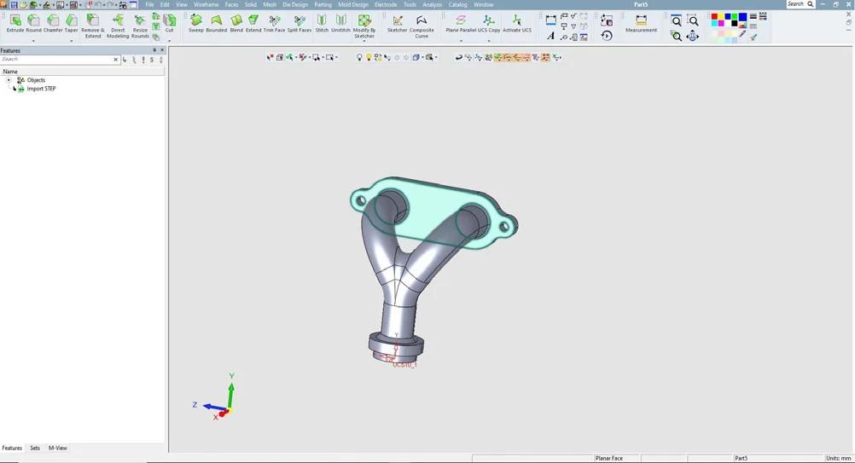
Task: Start Direct Modeling
Action: (118, 26)
